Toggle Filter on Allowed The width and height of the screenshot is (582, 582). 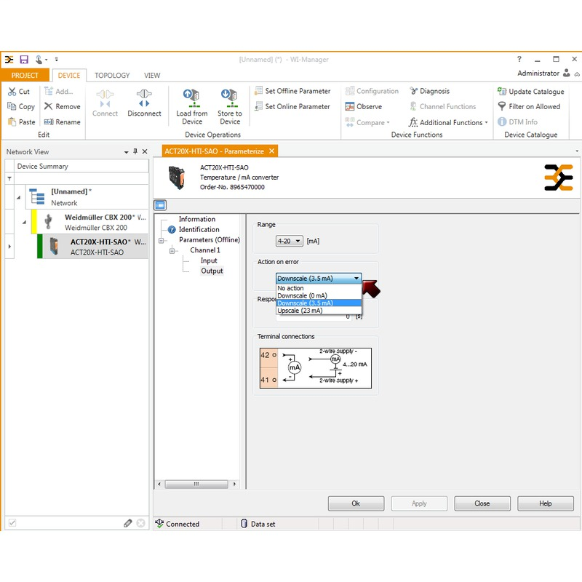pos(529,106)
